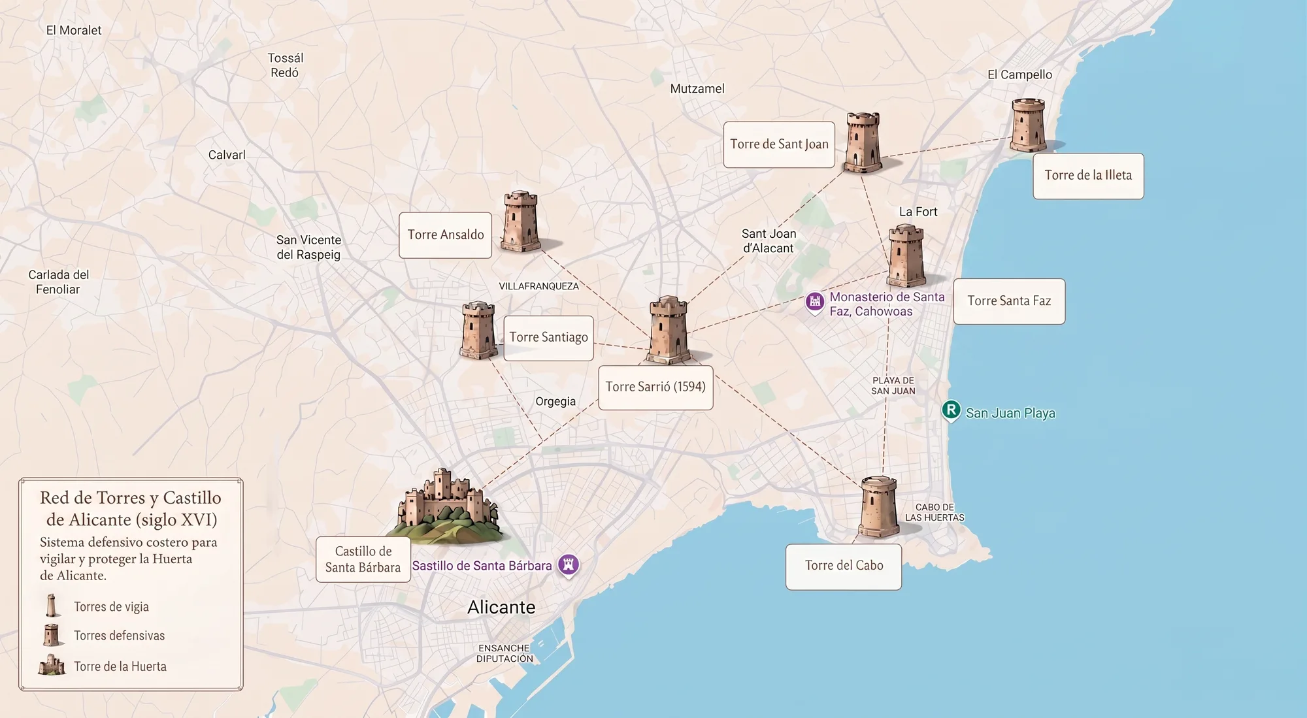This screenshot has height=718, width=1307.
Task: Click the Torre de Sant Joan tower icon
Action: point(863,142)
